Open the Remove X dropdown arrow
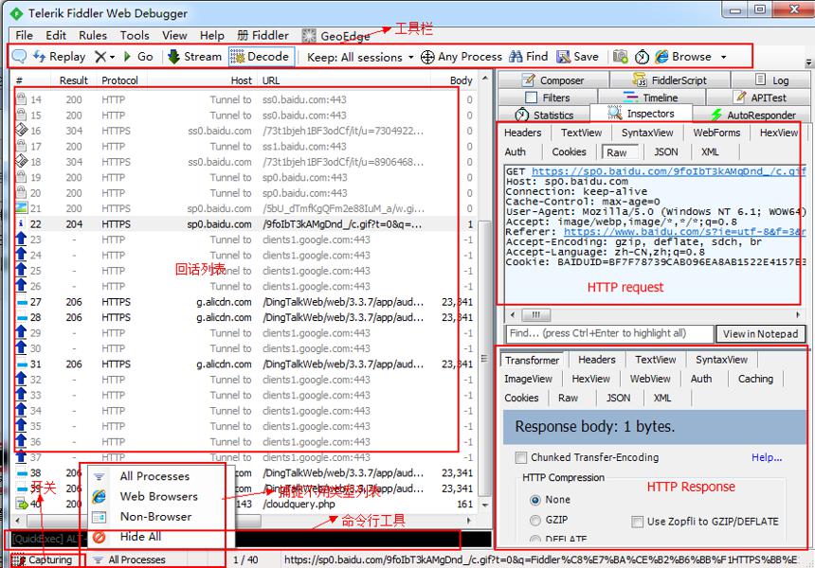 point(112,57)
